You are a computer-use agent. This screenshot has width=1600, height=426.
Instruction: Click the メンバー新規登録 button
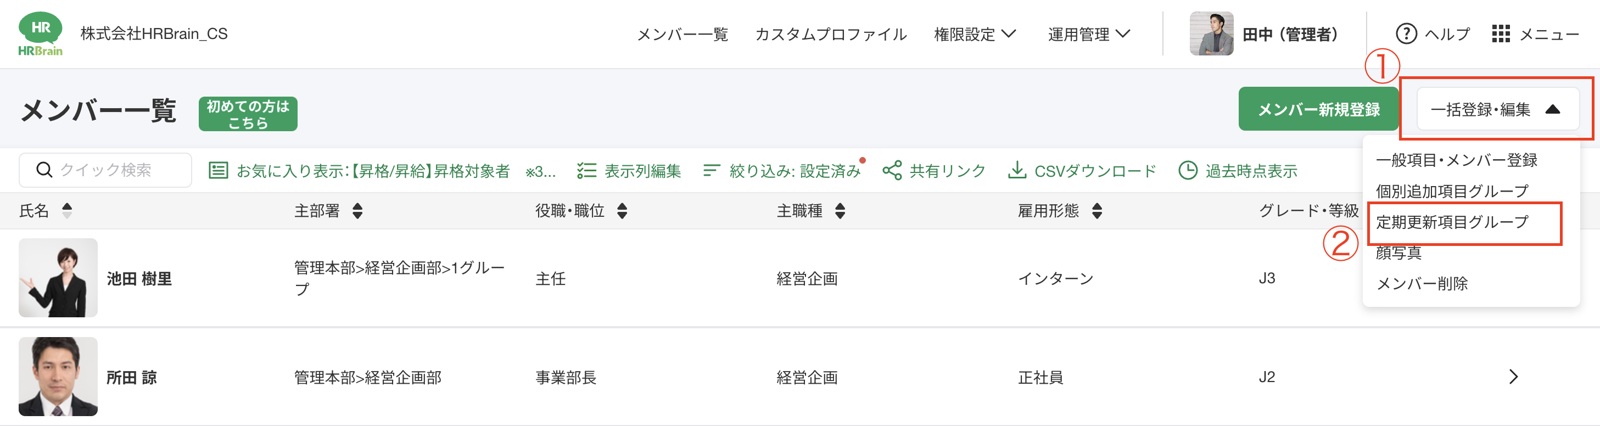point(1318,109)
